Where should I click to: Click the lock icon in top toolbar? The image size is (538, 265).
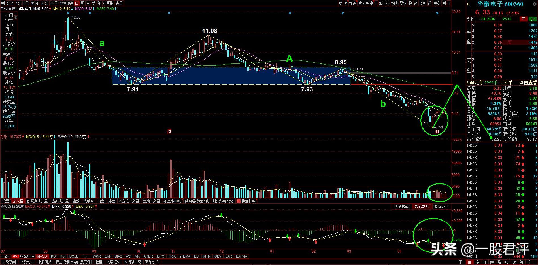click(430, 3)
